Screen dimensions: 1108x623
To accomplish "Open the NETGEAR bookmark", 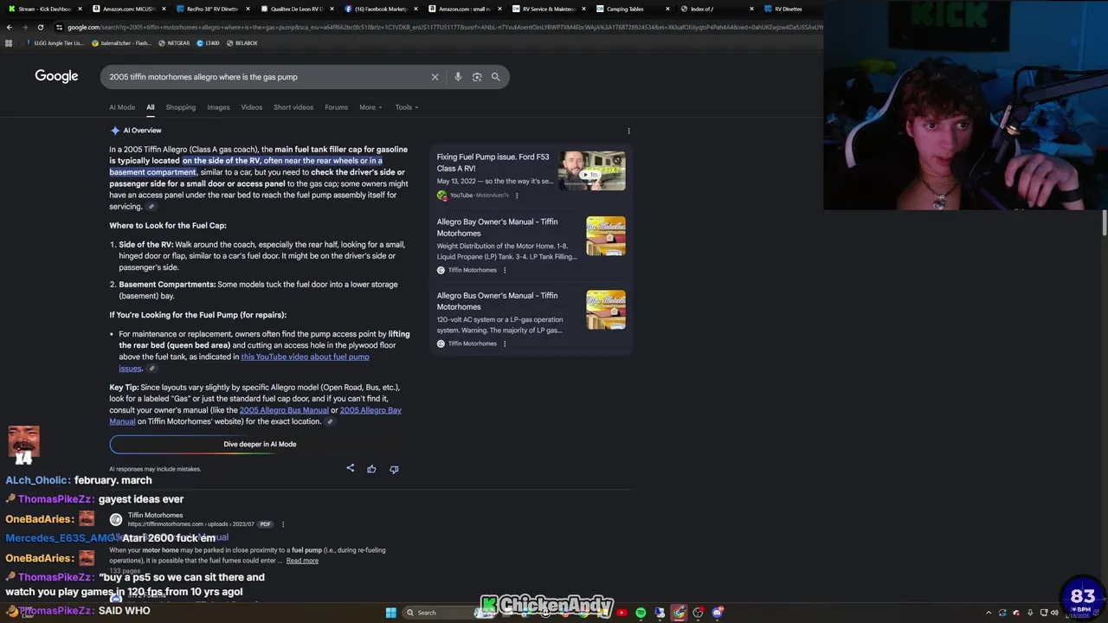I will pyautogui.click(x=174, y=42).
